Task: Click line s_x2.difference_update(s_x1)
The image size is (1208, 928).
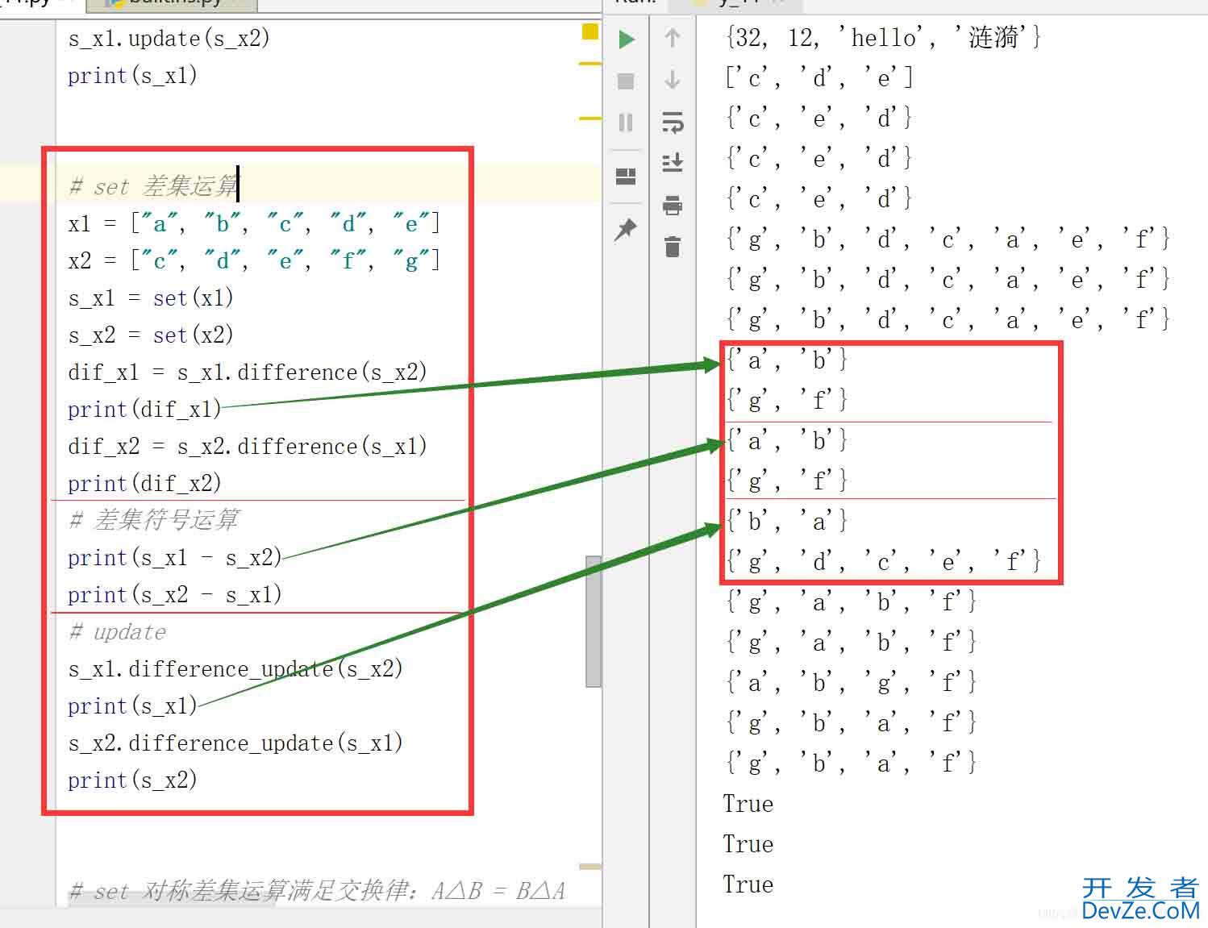Action: (x=235, y=743)
